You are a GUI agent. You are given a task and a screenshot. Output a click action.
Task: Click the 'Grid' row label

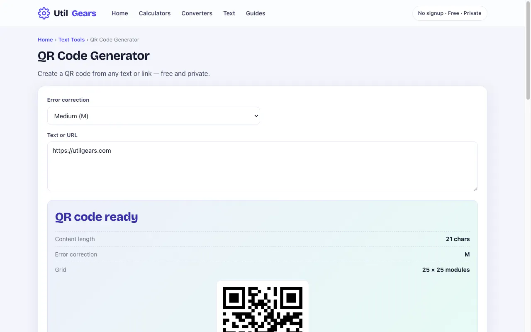[x=61, y=270]
